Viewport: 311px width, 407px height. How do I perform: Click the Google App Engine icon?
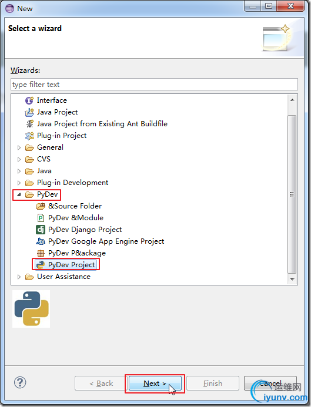(41, 241)
